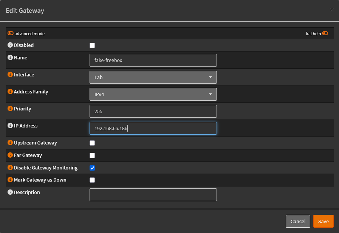Image resolution: width=339 pixels, height=233 pixels.
Task: Close the Edit Gateway dialog
Action: coord(331,10)
